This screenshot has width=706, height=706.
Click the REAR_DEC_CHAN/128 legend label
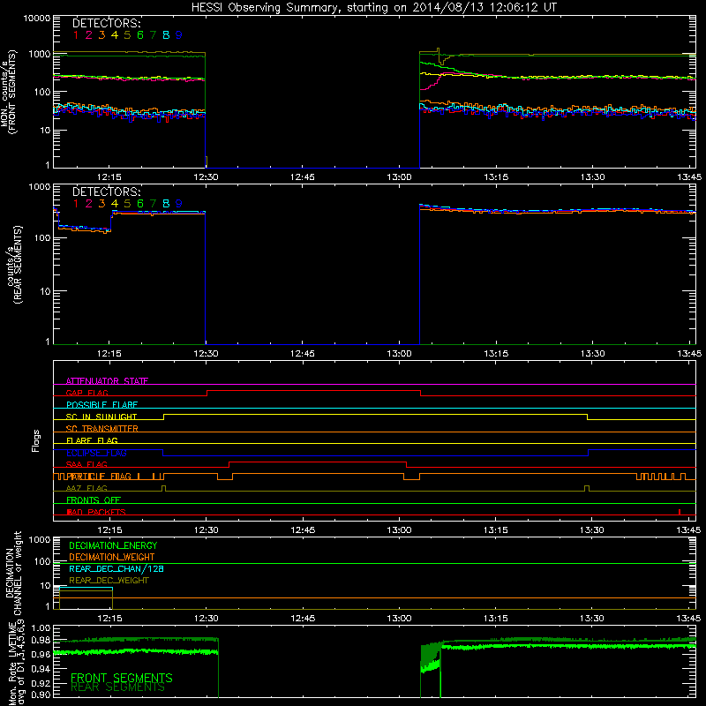tap(116, 568)
